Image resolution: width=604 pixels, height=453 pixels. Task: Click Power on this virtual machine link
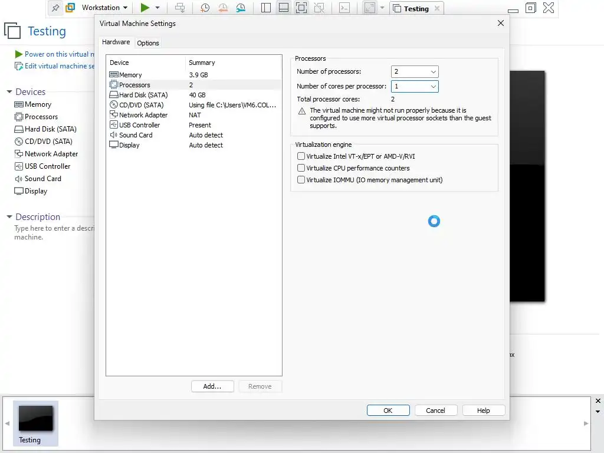[x=55, y=54]
